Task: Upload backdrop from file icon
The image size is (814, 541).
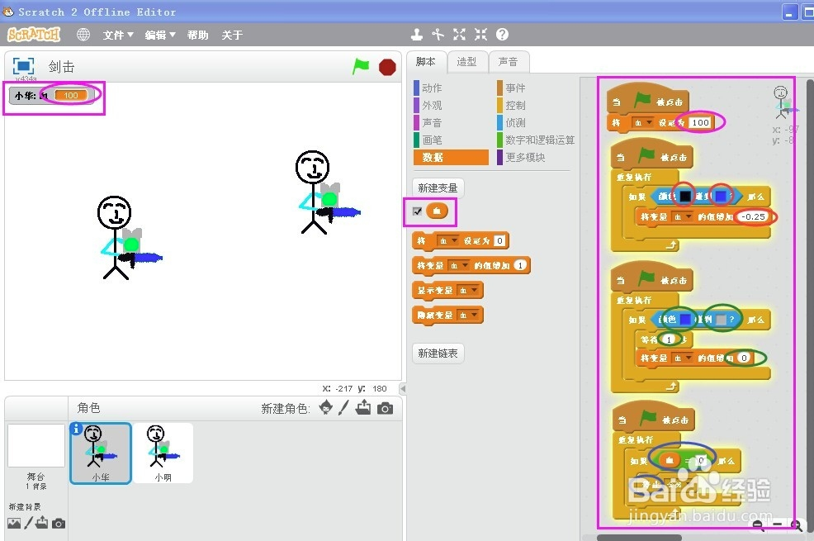Action: [x=42, y=522]
